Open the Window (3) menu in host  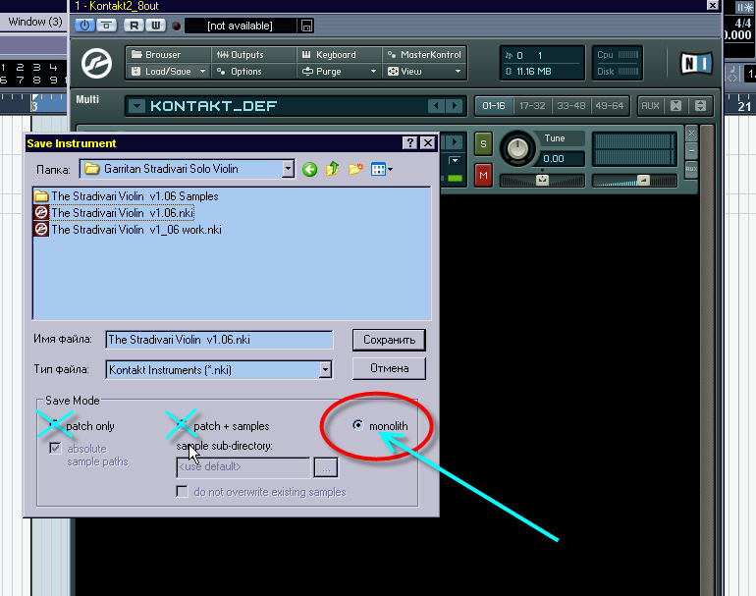[x=35, y=22]
